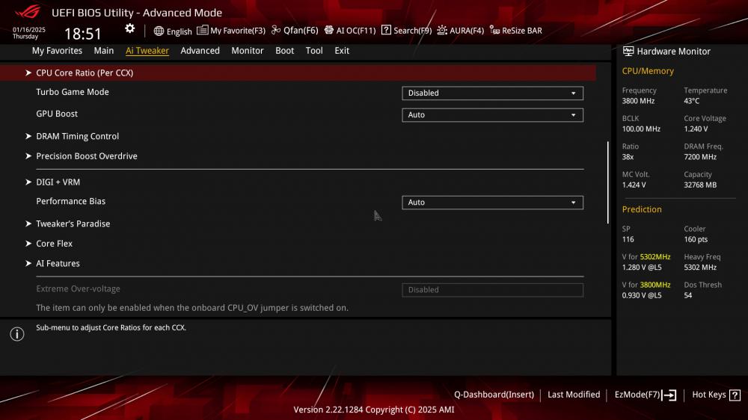Expand CPU Core Ratio (Per CCX)

point(298,73)
